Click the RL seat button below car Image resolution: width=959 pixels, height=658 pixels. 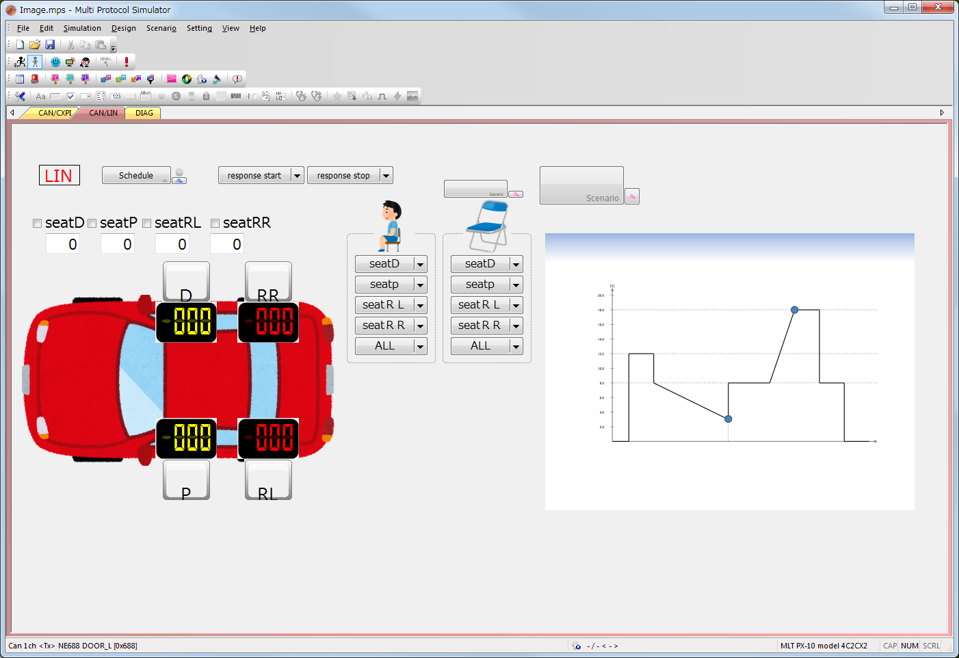268,479
